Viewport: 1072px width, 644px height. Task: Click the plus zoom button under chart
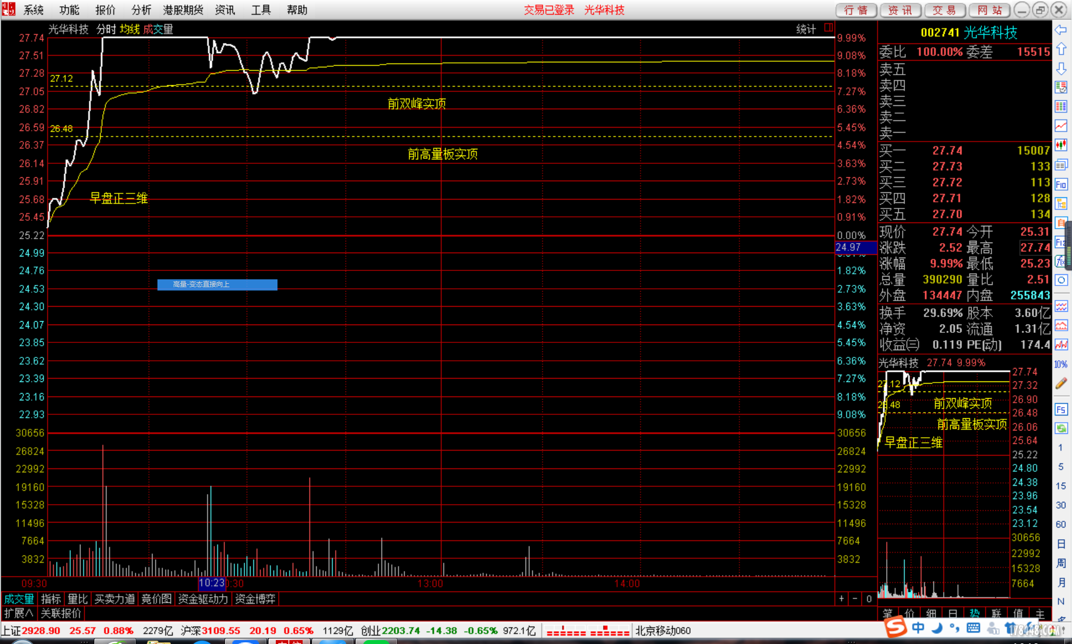[x=841, y=598]
